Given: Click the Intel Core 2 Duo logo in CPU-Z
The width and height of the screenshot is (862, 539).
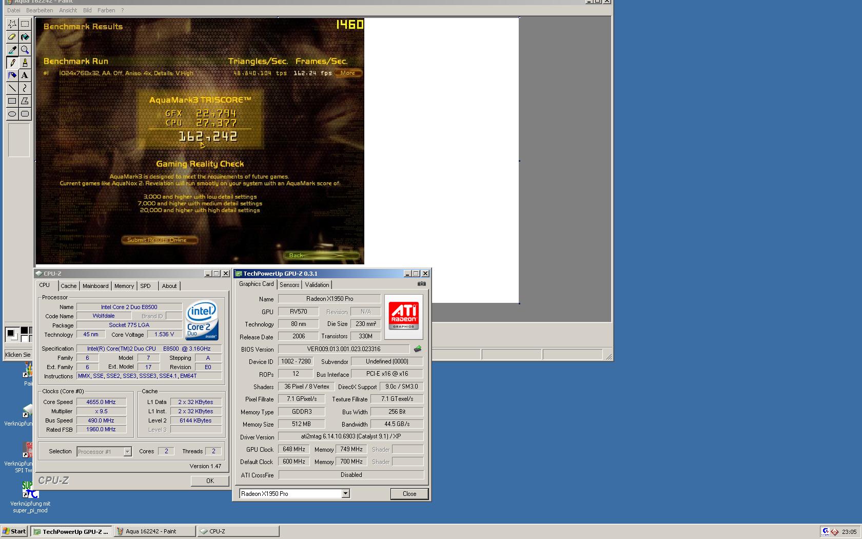Looking at the screenshot, I should 202,320.
